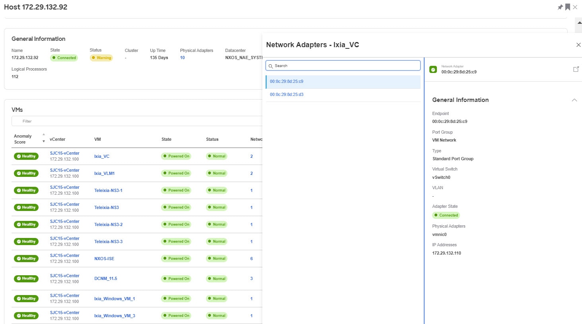Screen dimensions: 582x324
Task: Click the green Network Adapter status icon
Action: pyautogui.click(x=433, y=69)
